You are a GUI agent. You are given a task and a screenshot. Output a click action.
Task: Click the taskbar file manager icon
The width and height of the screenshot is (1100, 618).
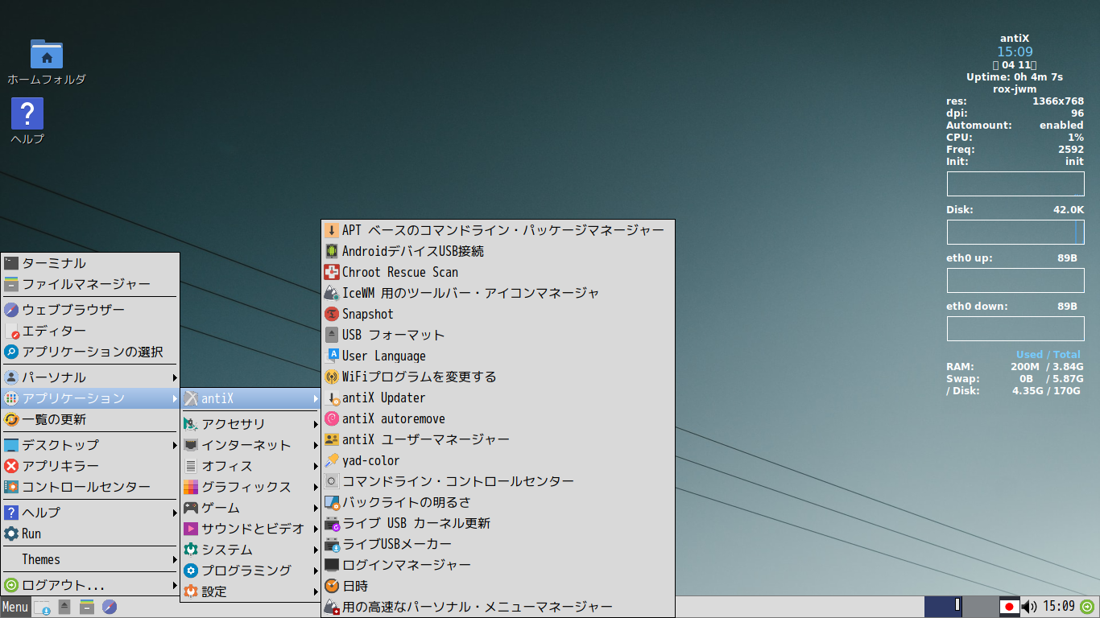87,607
